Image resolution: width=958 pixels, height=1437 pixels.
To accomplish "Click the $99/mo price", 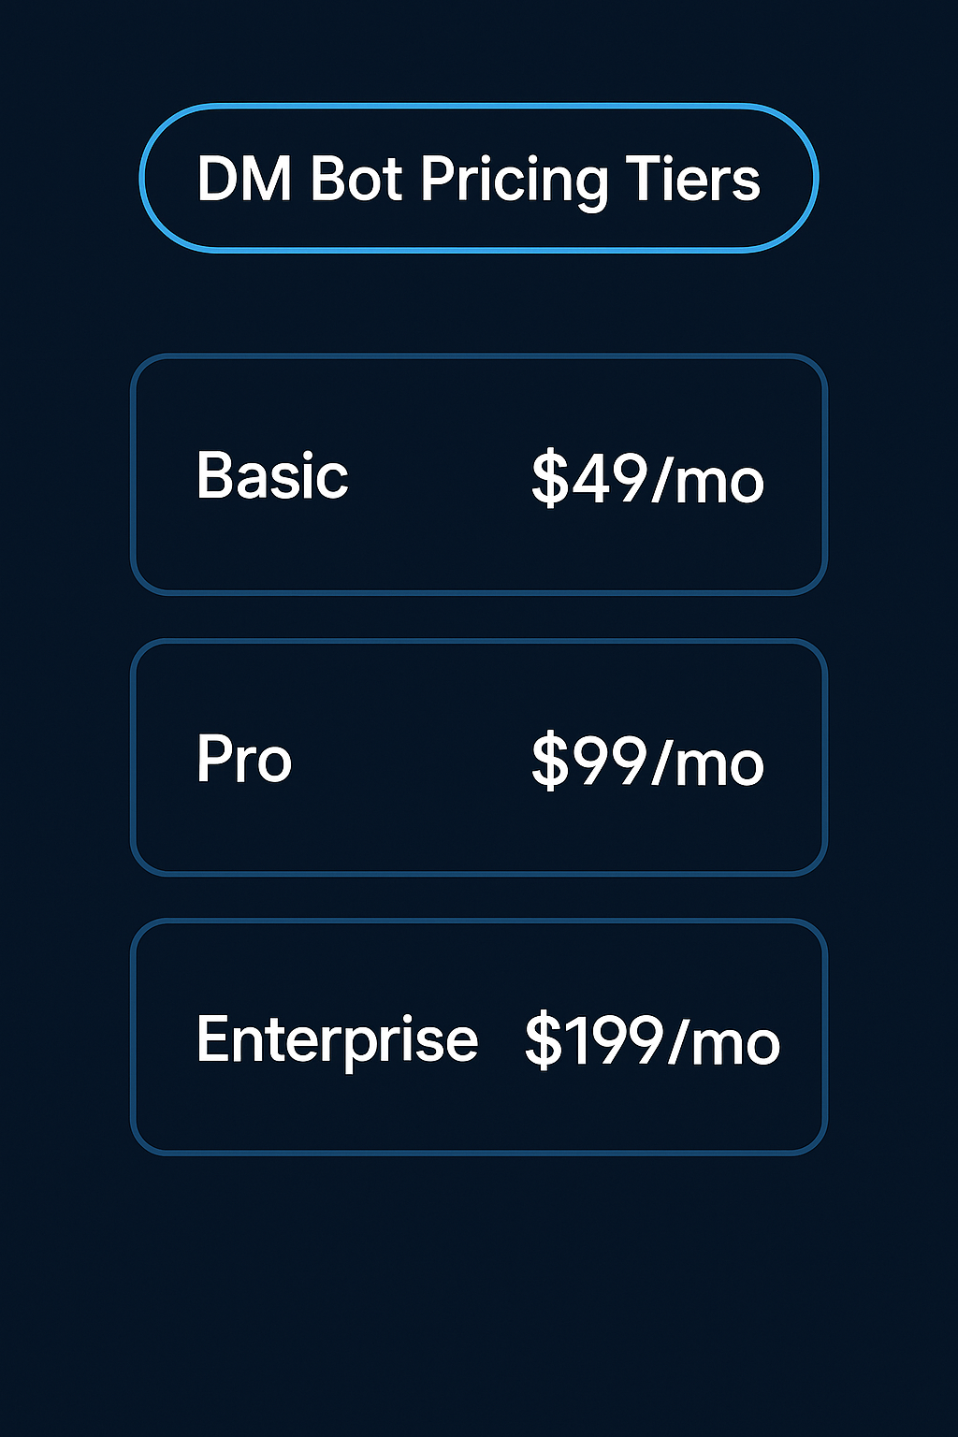I will coord(647,762).
